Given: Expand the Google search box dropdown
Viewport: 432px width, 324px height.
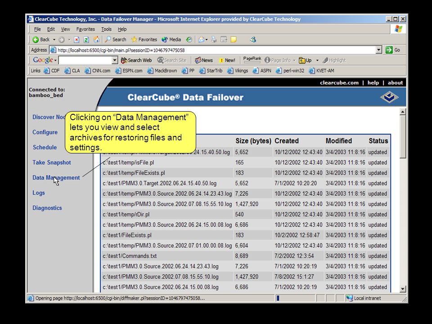Looking at the screenshot, I should coord(115,60).
